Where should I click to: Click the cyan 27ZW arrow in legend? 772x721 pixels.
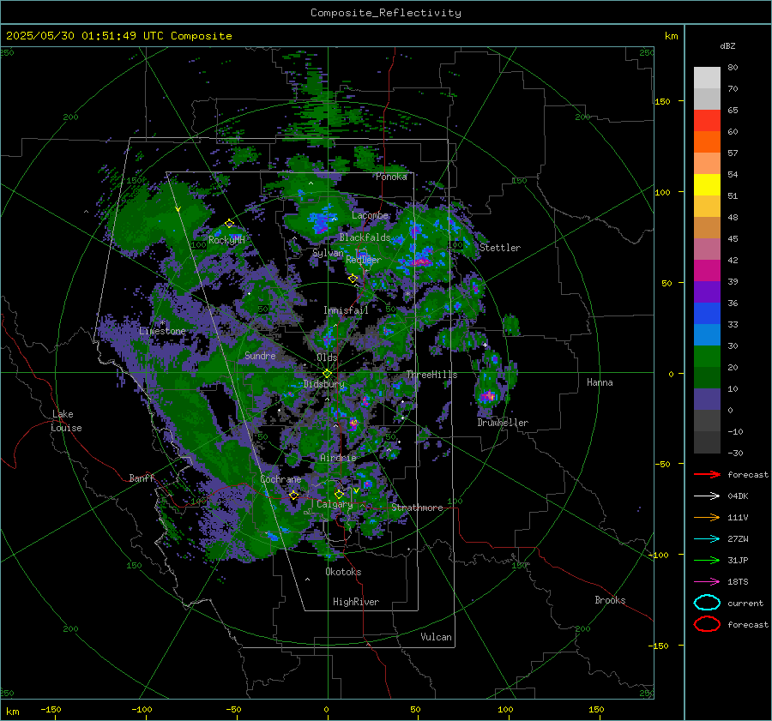click(707, 539)
